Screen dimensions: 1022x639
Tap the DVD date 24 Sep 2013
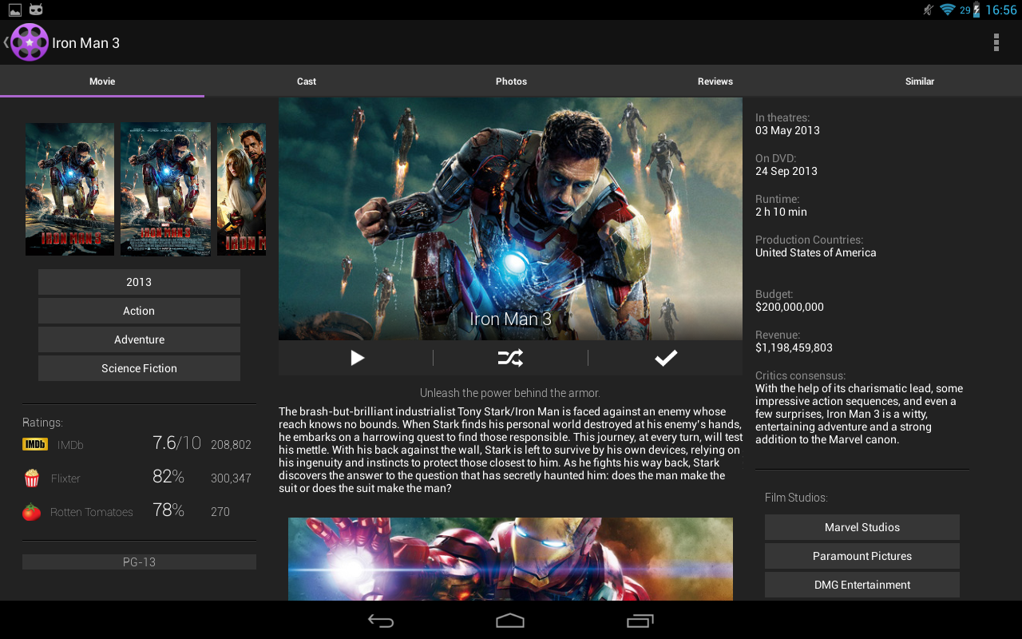786,171
